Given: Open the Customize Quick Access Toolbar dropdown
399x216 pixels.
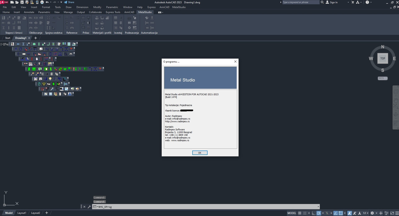Looking at the screenshot, I should click(x=61, y=2).
